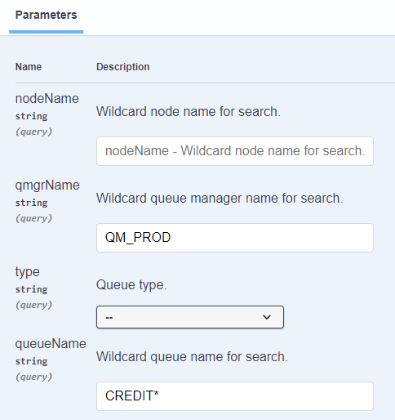Screen dimensions: 395x420
Task: Open the Parameters tab
Action: coord(46,15)
